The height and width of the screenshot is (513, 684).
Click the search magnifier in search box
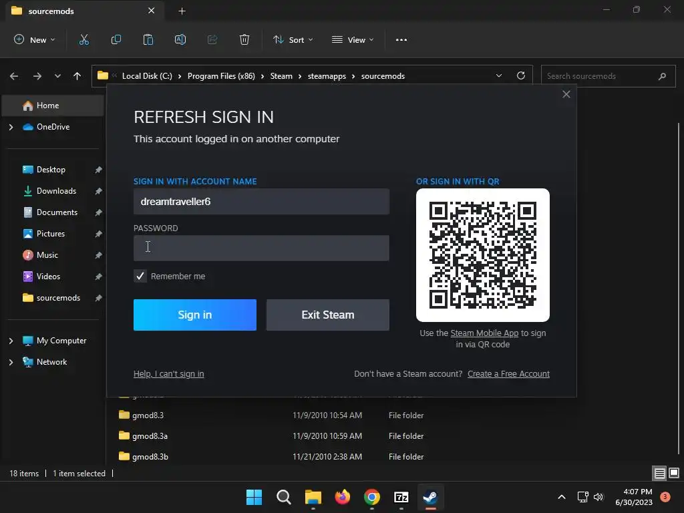click(x=662, y=76)
